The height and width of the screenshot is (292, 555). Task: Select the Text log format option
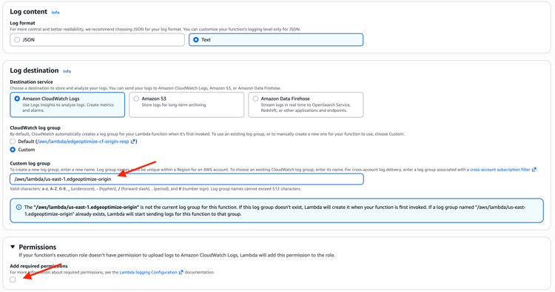click(276, 40)
